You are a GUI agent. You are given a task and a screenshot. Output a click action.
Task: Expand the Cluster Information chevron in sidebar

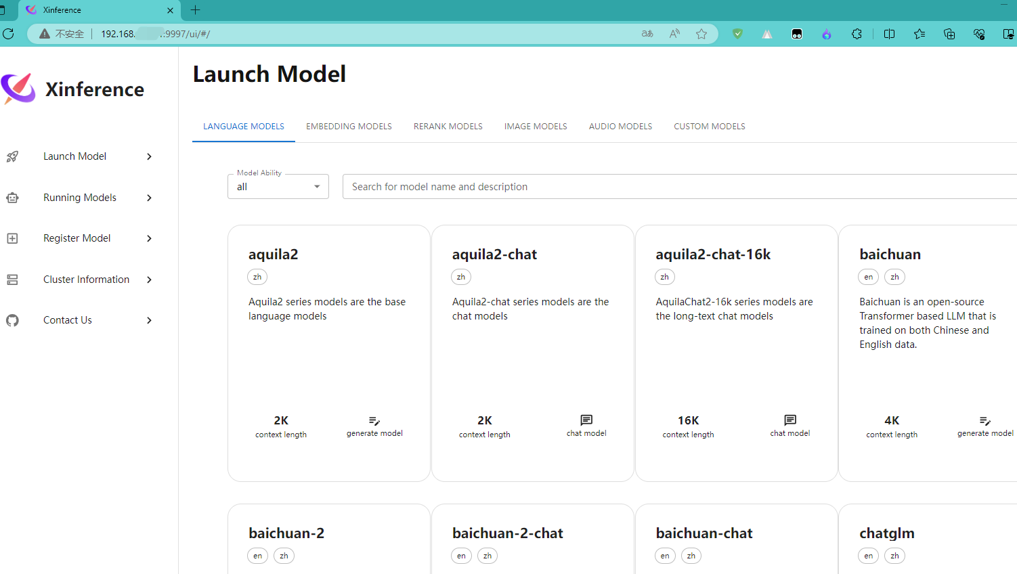click(150, 280)
